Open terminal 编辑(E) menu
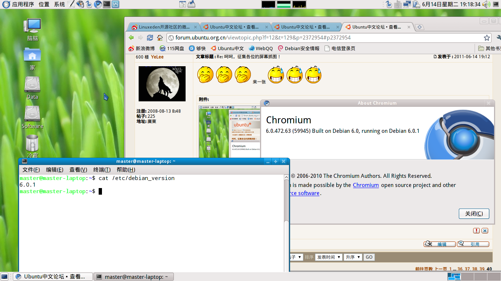The width and height of the screenshot is (501, 281). coord(55,170)
